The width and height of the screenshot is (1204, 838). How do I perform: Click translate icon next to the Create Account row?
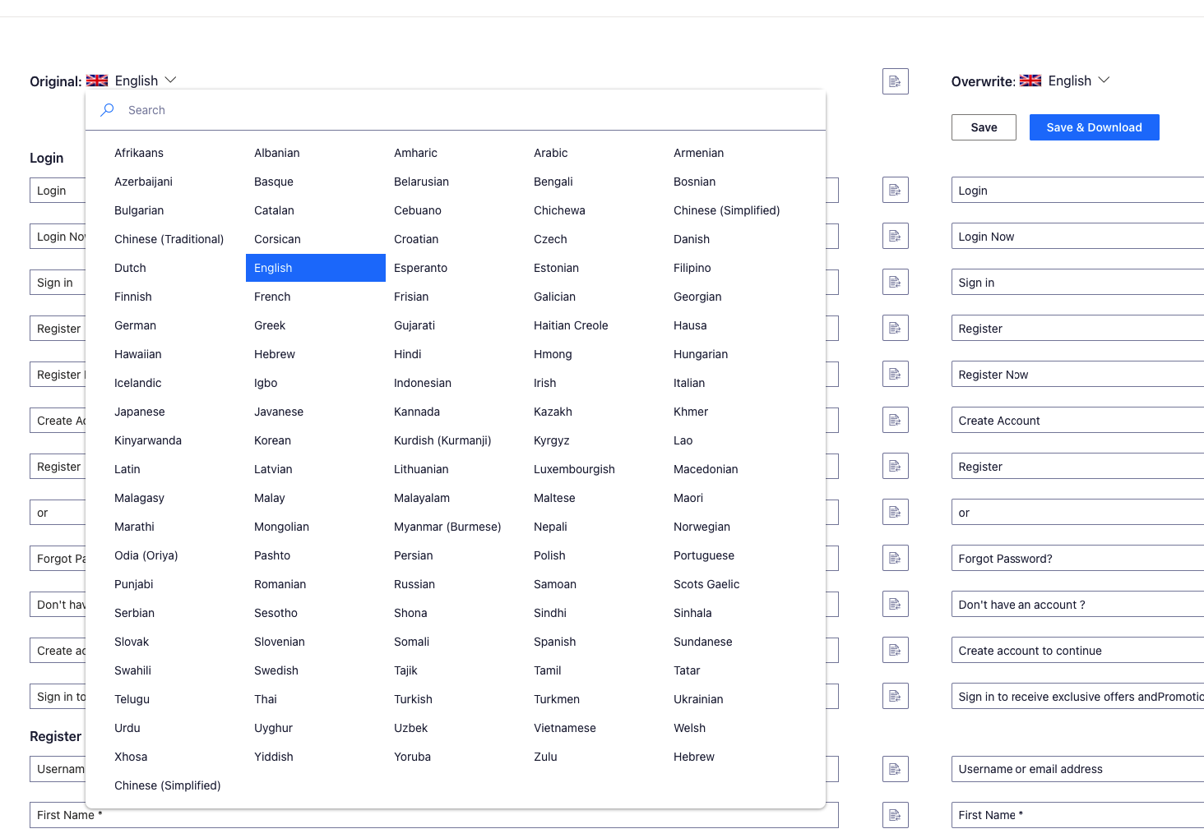point(896,420)
